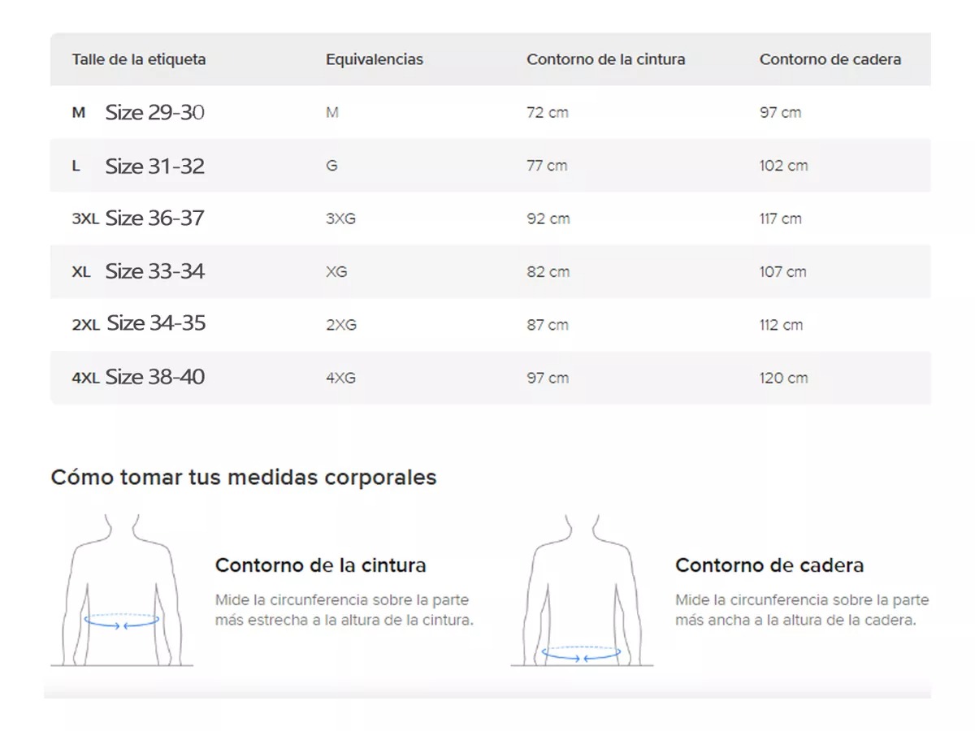Screen dimensions: 975x731
Task: Click the Contorno de cadera header
Action: click(x=830, y=59)
